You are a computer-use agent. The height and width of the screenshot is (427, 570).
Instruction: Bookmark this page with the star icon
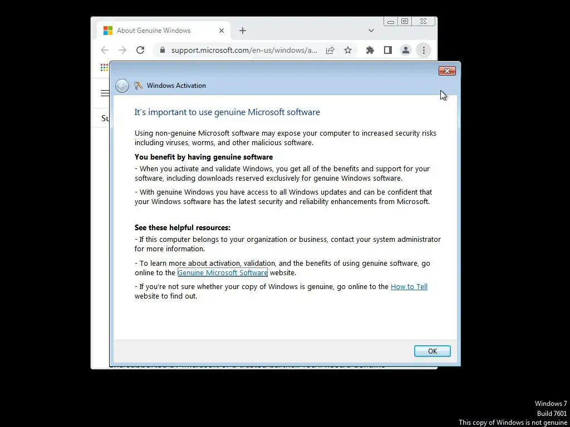pyautogui.click(x=348, y=50)
